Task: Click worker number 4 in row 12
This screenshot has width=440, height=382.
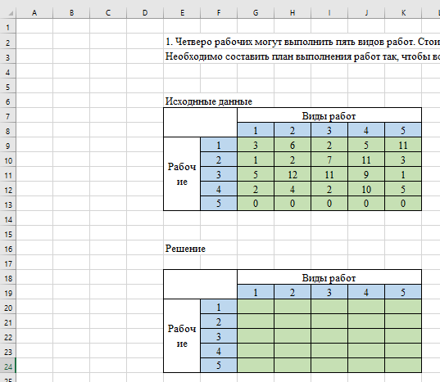Action: (x=219, y=189)
